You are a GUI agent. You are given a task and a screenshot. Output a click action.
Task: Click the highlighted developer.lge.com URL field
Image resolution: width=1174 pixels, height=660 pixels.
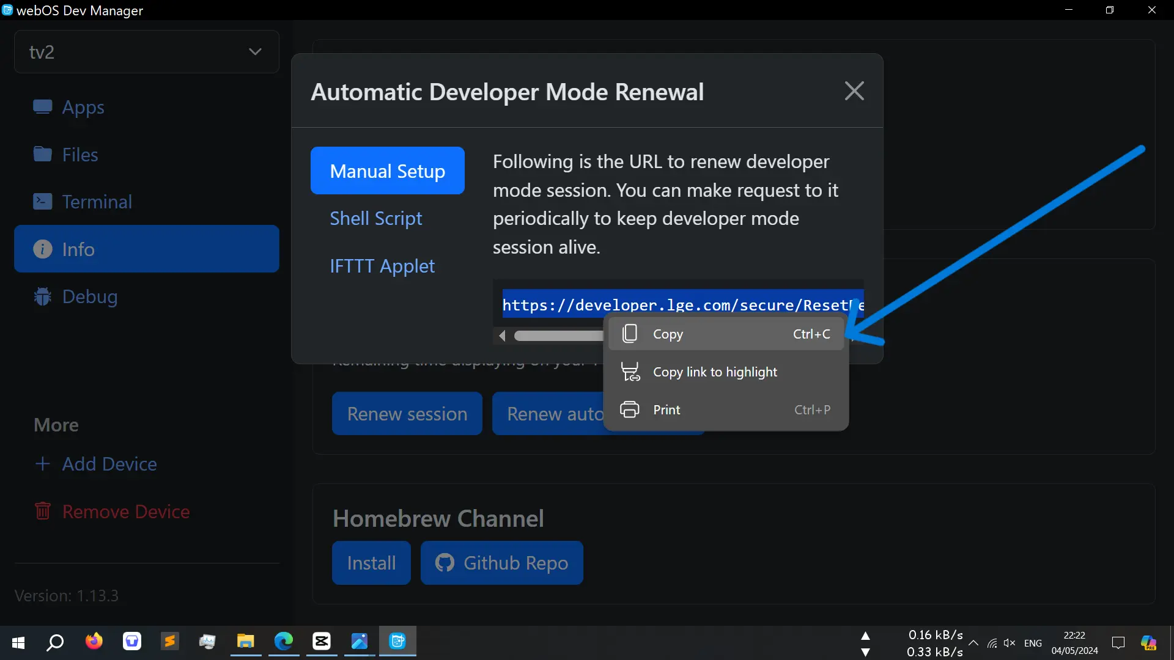683,304
